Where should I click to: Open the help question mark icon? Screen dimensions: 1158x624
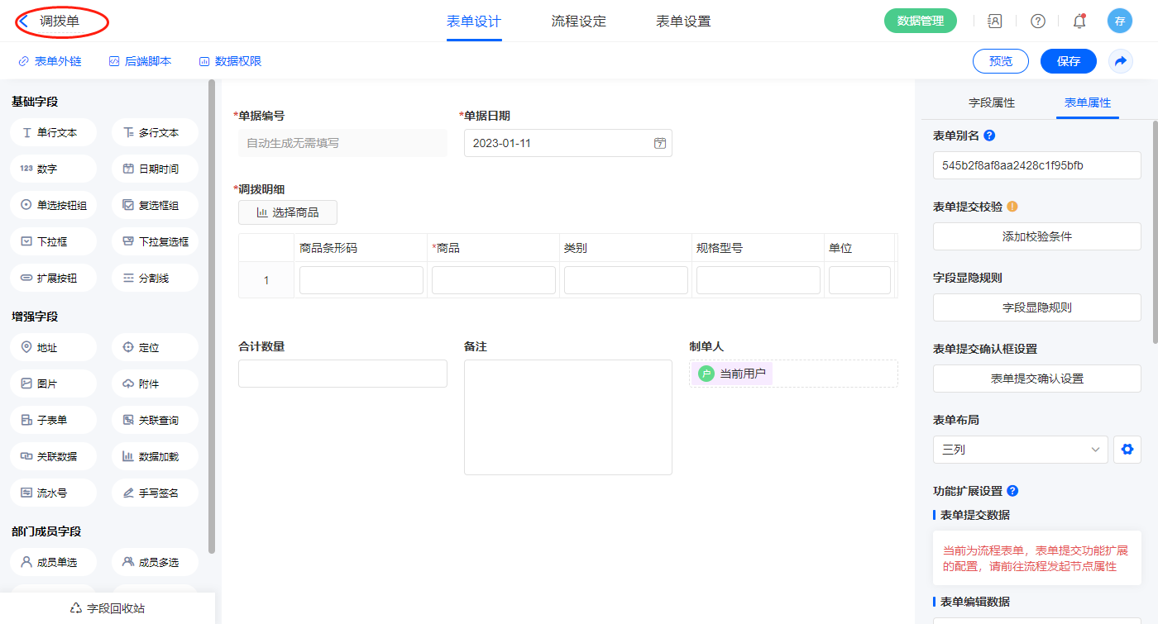(1037, 21)
